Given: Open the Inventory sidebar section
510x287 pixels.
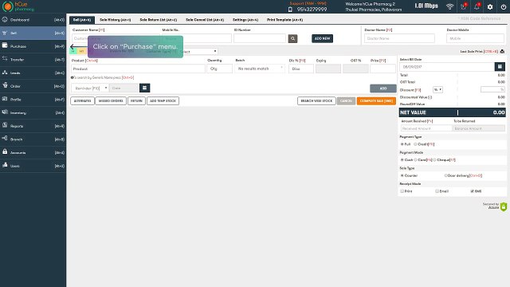Looking at the screenshot, I should tap(33, 112).
